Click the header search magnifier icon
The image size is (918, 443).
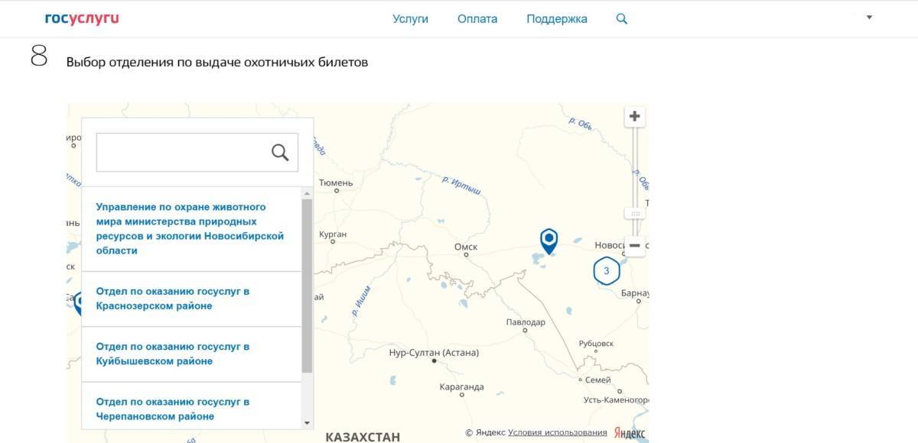pyautogui.click(x=622, y=19)
